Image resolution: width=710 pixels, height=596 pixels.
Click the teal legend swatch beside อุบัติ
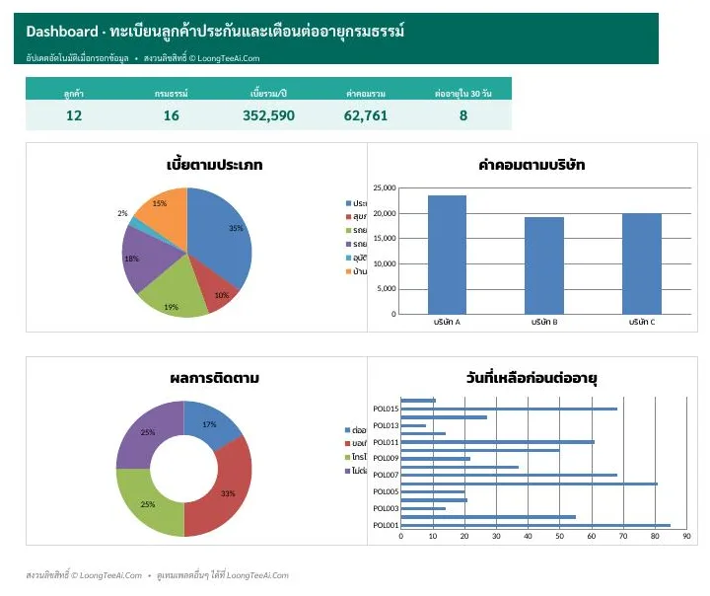pos(349,258)
